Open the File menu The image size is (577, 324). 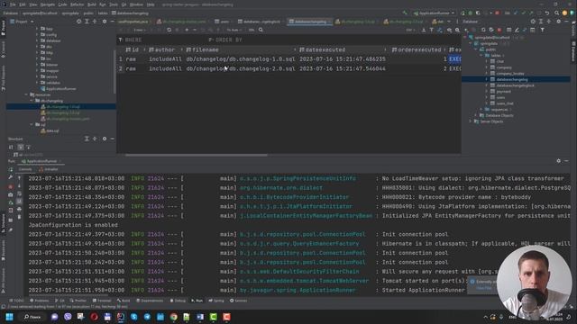pos(13,4)
